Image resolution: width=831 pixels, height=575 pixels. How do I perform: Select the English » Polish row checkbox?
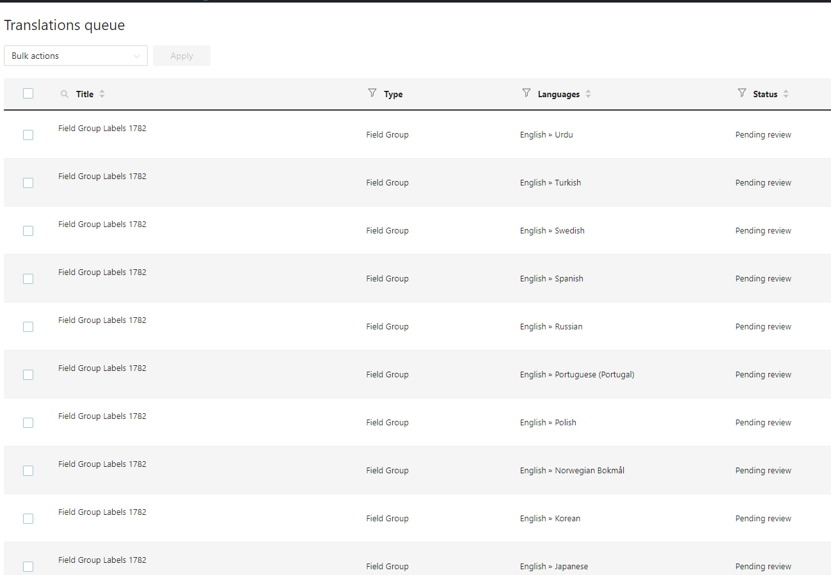[28, 423]
